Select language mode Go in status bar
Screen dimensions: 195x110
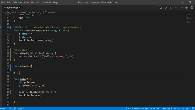[188, 108]
